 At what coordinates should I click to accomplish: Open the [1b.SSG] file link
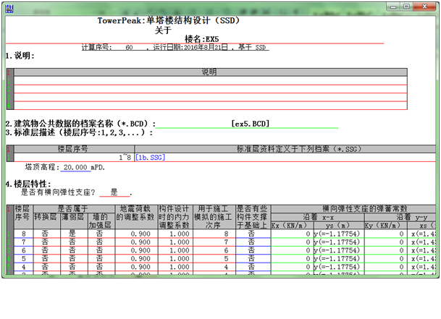(x=150, y=158)
